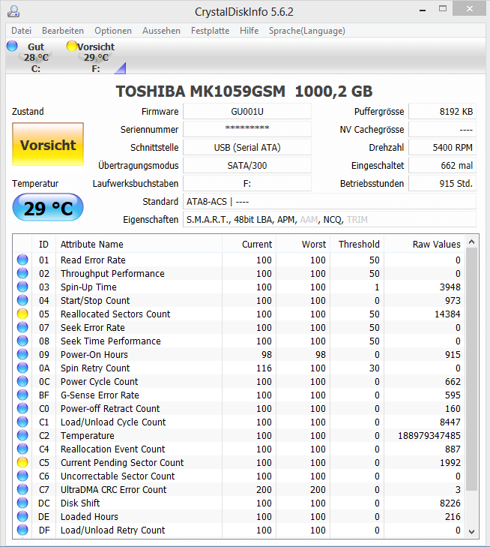This screenshot has width=490, height=547.
Task: Open the Festplatte menu
Action: pos(210,31)
